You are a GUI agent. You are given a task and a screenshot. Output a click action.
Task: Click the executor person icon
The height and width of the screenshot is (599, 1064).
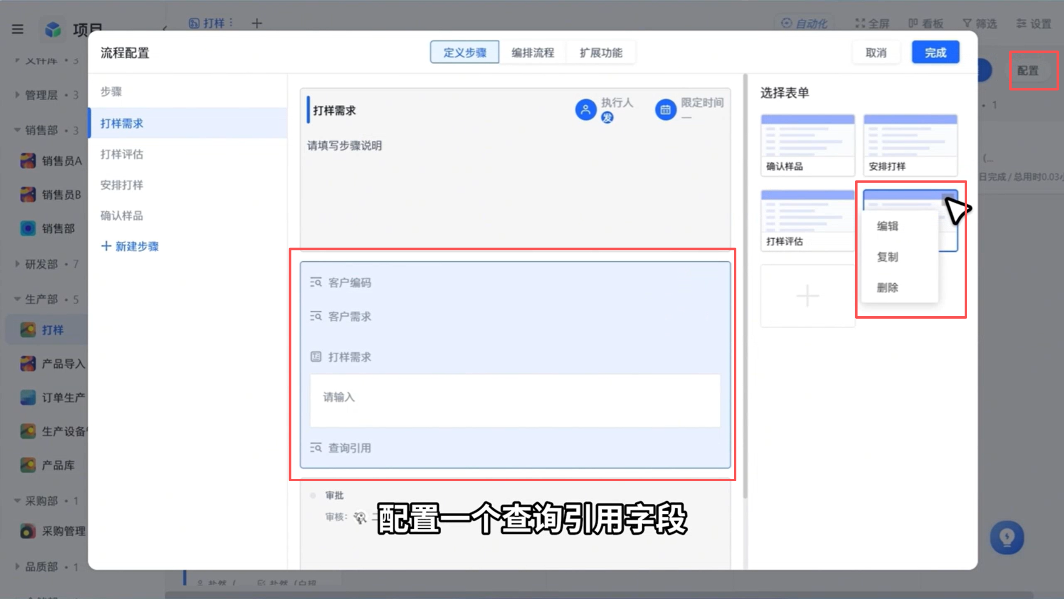tap(585, 110)
